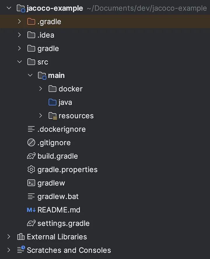210x259 pixels.
Task: Click the External Libraries bar-chart icon
Action: click(21, 237)
